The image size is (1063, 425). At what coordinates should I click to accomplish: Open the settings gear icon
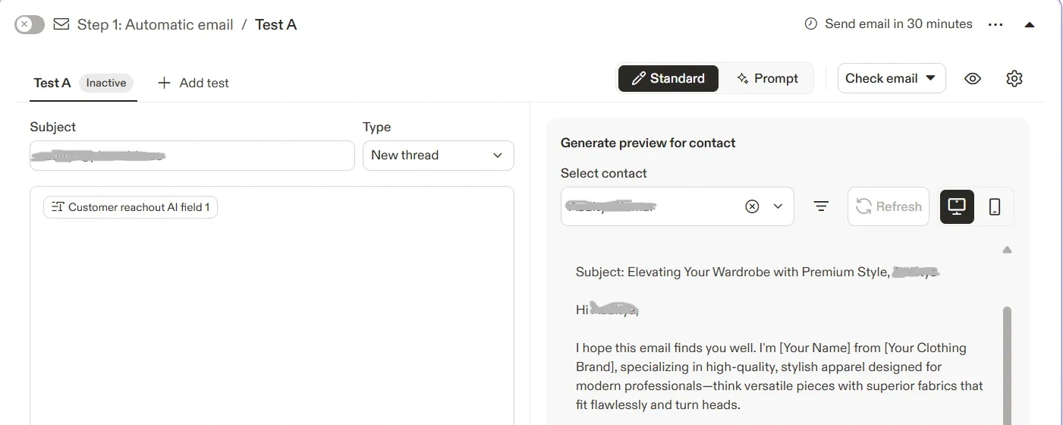pos(1014,79)
